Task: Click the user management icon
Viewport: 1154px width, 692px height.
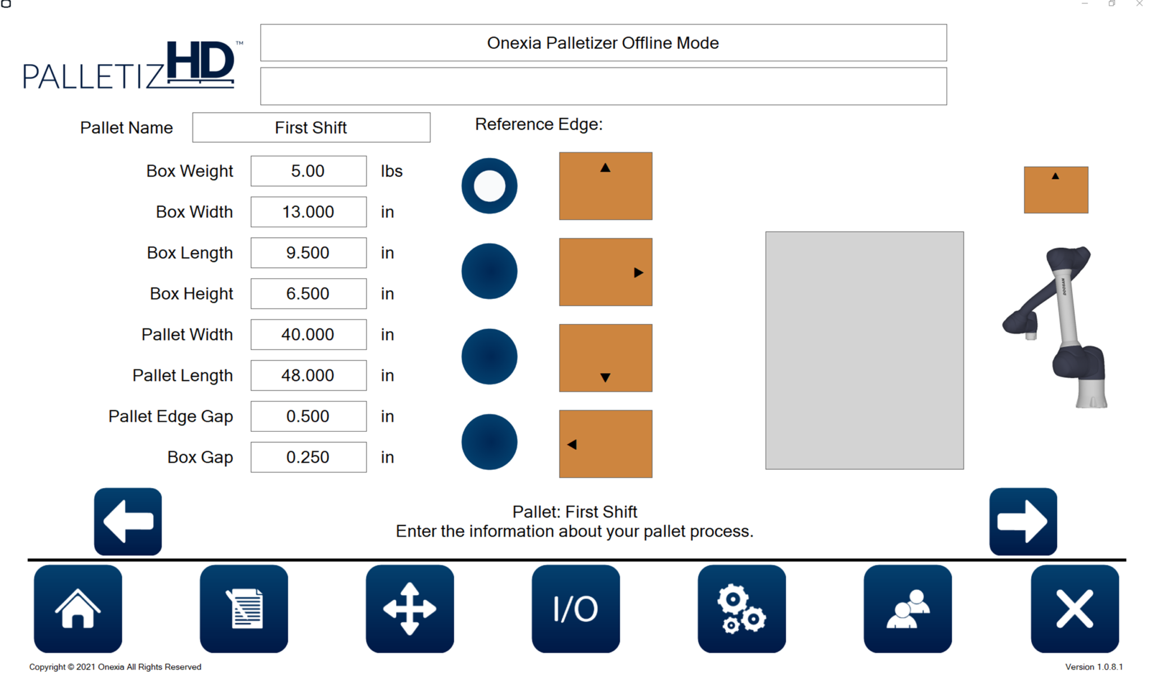Action: point(907,609)
